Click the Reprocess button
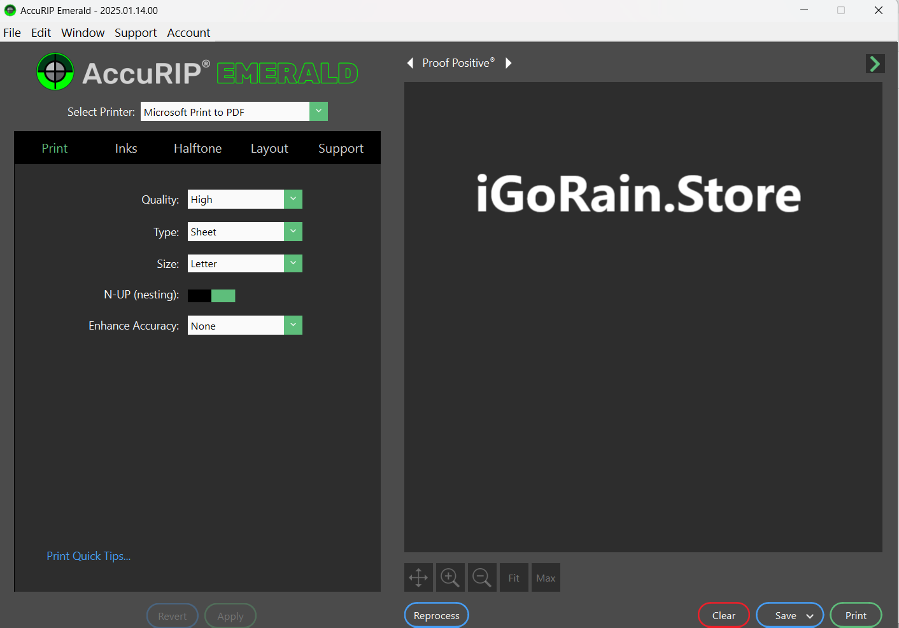Screen dimensions: 899x628 437,615
